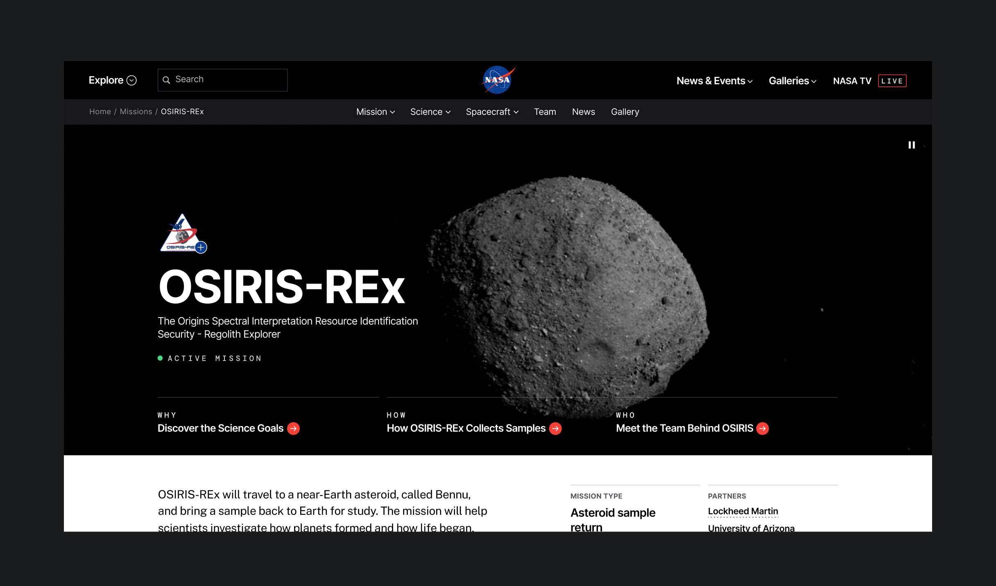Expand the Science submenu
The width and height of the screenshot is (996, 586).
click(430, 112)
